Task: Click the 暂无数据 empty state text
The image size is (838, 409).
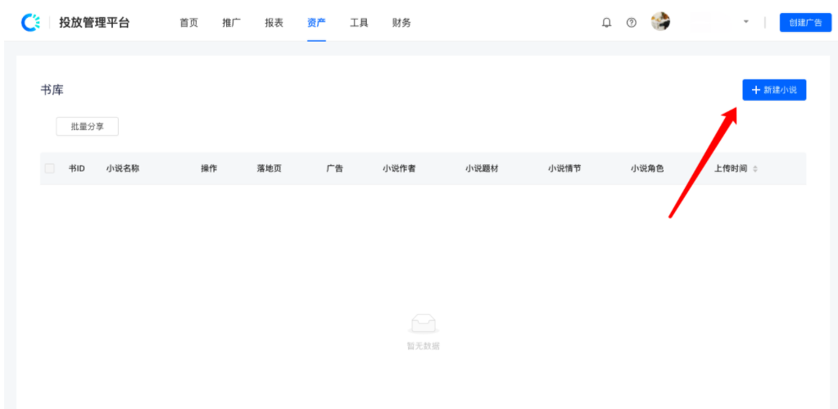Action: point(424,346)
